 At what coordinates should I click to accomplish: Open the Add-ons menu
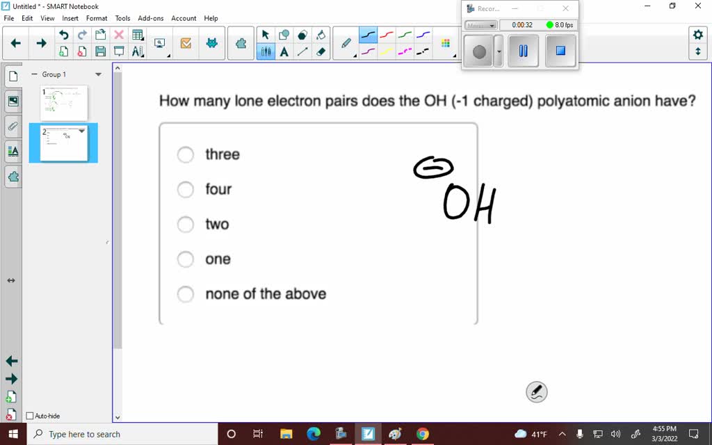point(150,18)
